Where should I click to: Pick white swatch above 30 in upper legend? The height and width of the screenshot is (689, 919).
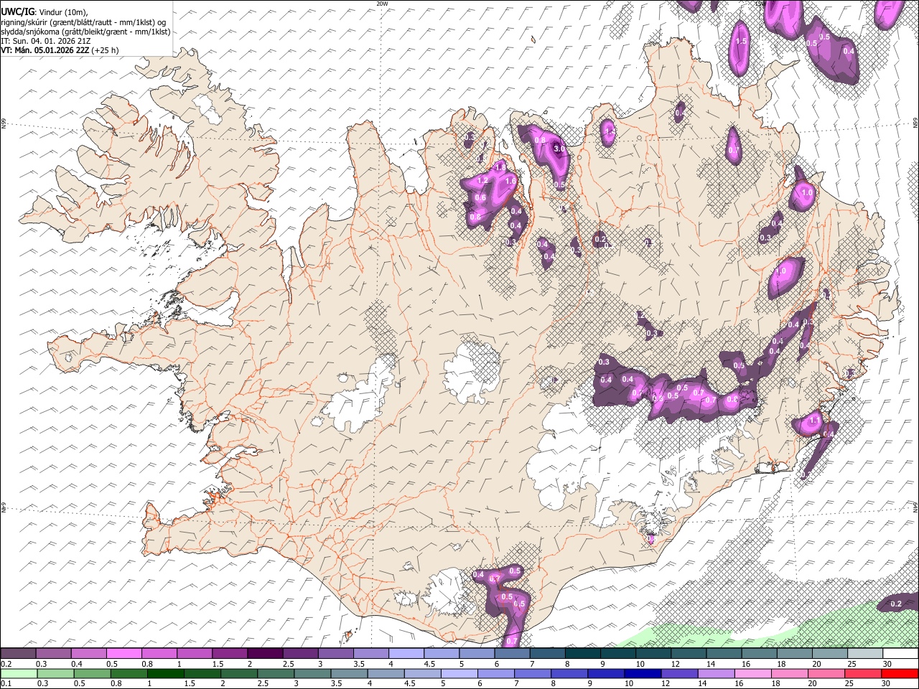coord(900,654)
